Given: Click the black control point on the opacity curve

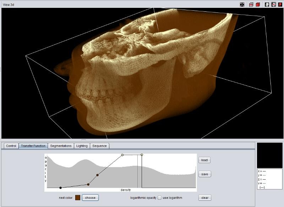Looking at the screenshot, I should (61, 188).
